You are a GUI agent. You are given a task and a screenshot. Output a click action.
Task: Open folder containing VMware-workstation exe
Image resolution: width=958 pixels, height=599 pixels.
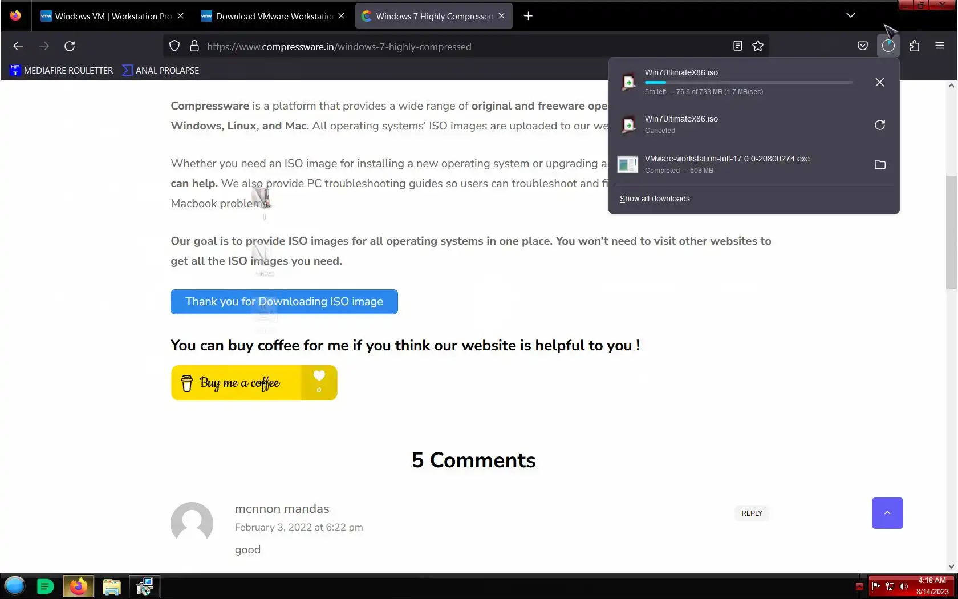880,165
